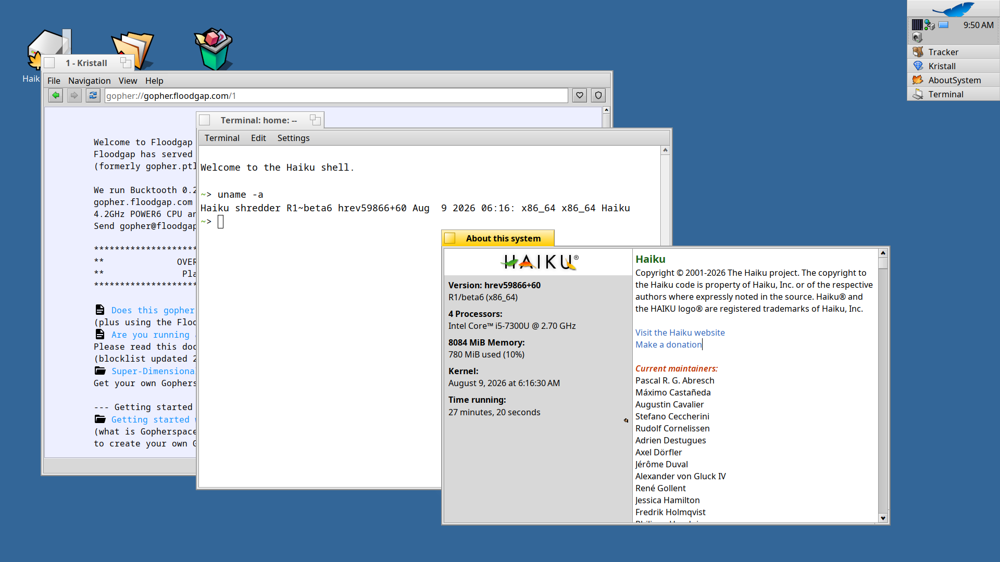Screen dimensions: 1000x562
Task: Click maintainer name 'Jessica Hamilton'
Action: (x=668, y=500)
